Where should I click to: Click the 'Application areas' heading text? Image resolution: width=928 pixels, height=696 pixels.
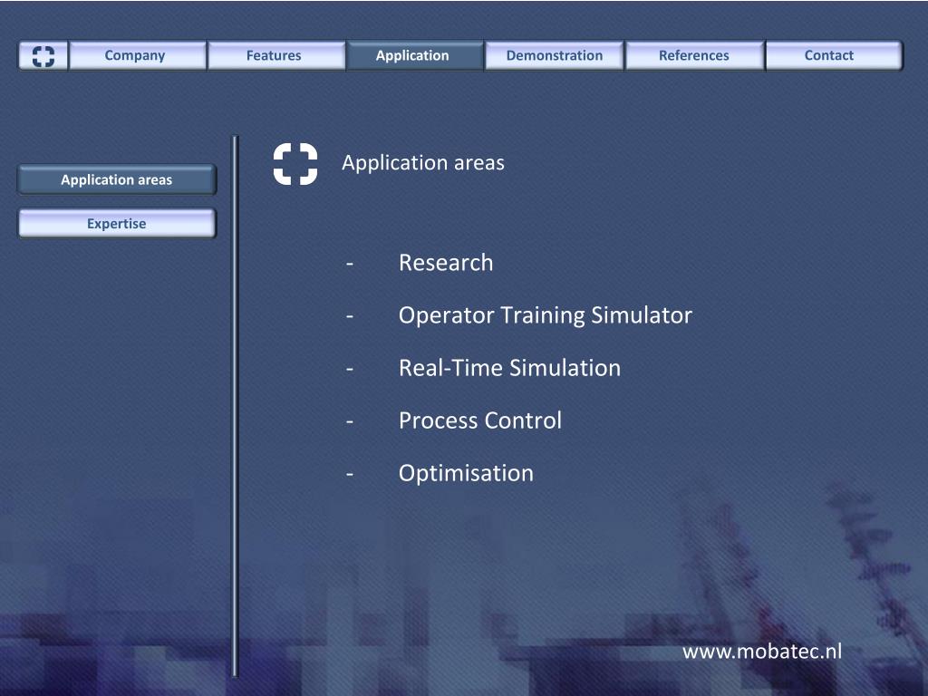[423, 163]
